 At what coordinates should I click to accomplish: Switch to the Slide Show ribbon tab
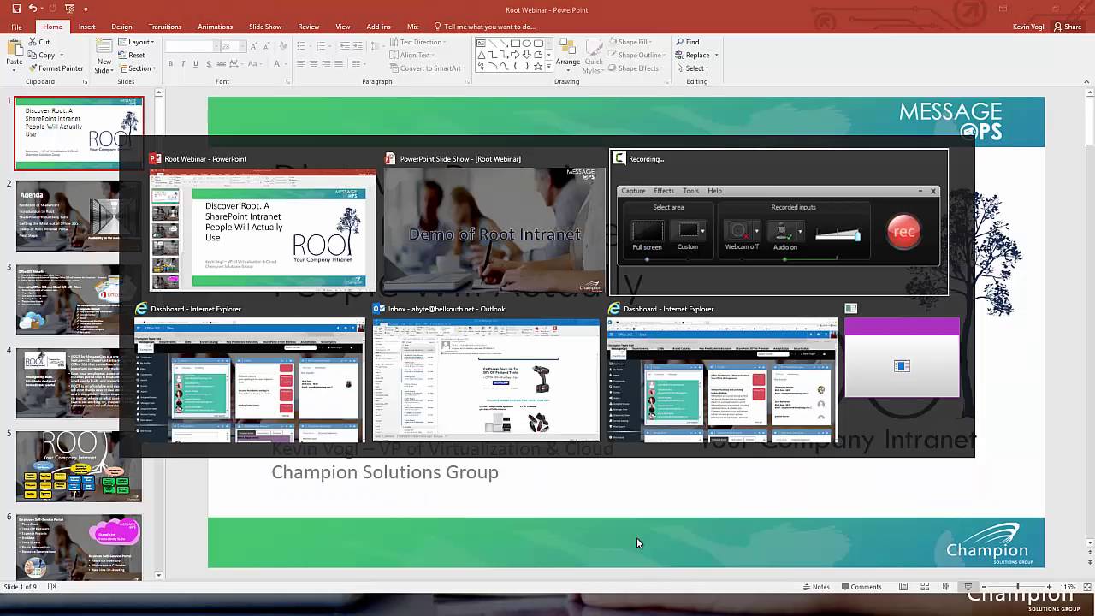[265, 27]
